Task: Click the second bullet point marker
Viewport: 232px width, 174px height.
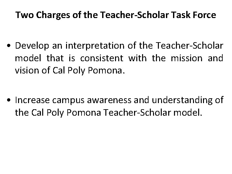Action: tap(9, 100)
